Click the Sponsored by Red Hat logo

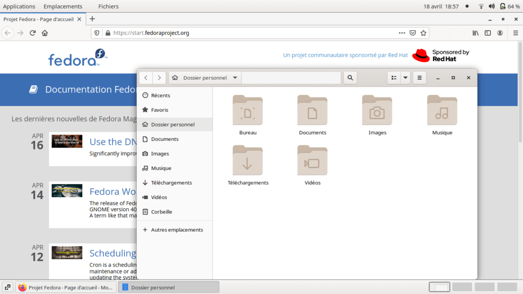[441, 55]
